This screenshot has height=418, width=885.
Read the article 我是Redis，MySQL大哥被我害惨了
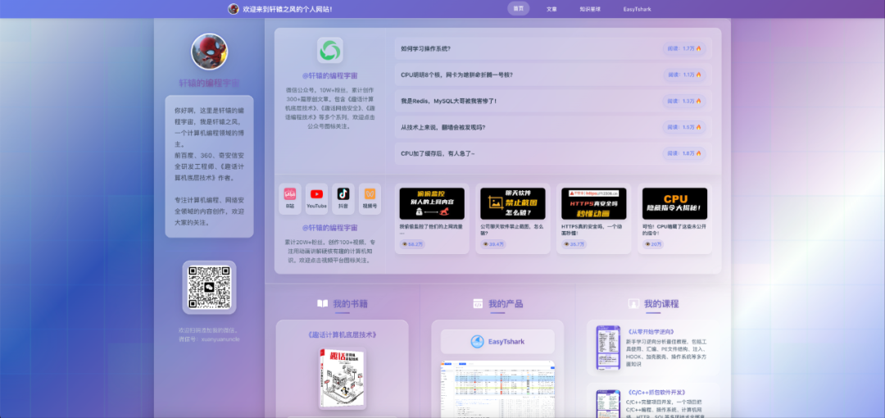448,102
